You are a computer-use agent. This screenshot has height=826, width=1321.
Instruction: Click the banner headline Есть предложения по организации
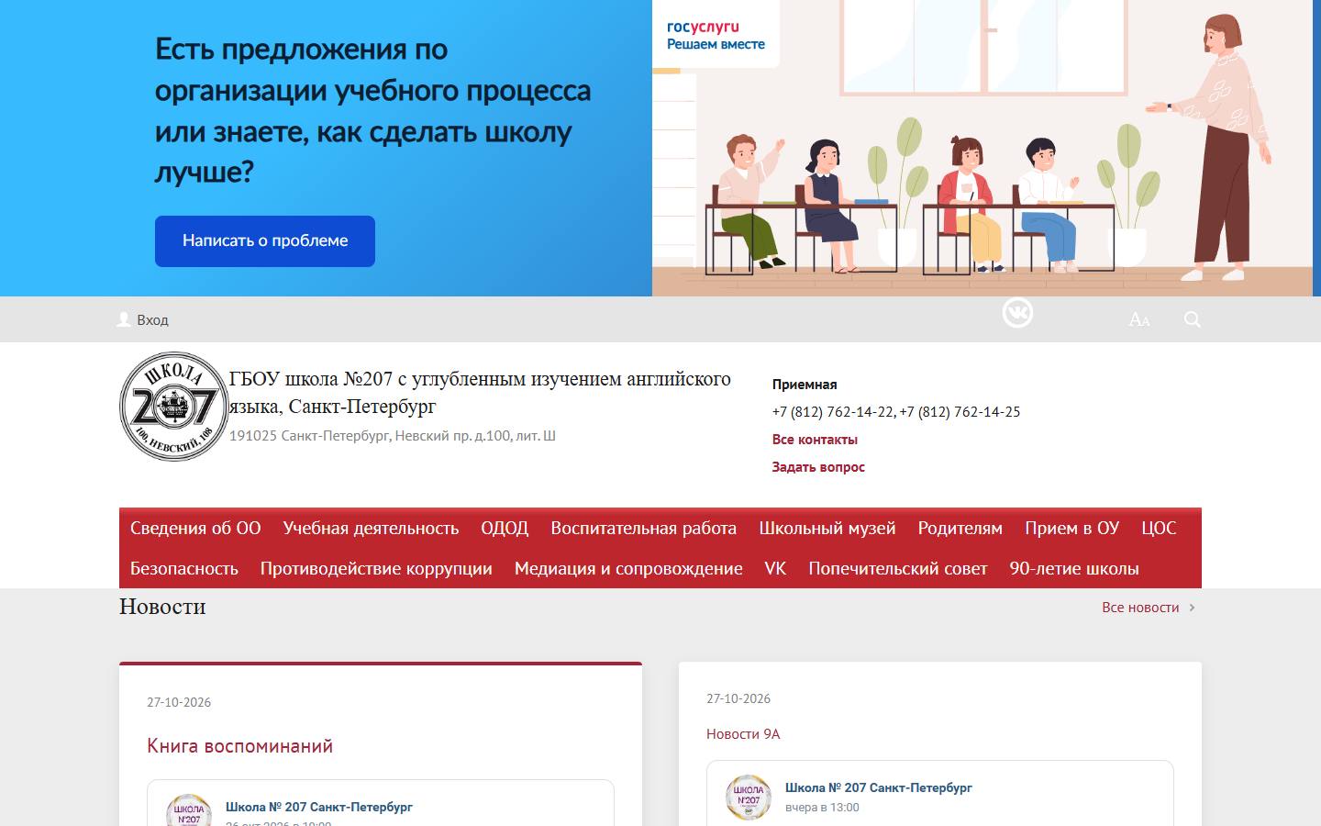point(372,110)
